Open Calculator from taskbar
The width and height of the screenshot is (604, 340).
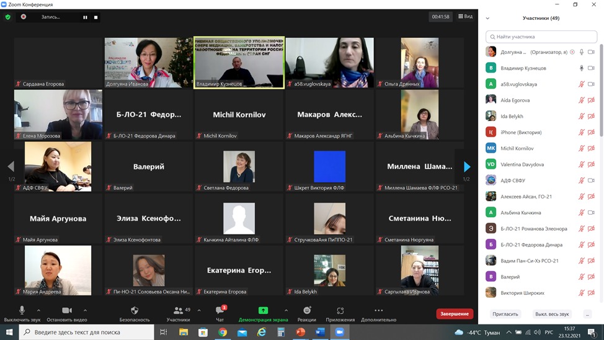click(x=281, y=332)
